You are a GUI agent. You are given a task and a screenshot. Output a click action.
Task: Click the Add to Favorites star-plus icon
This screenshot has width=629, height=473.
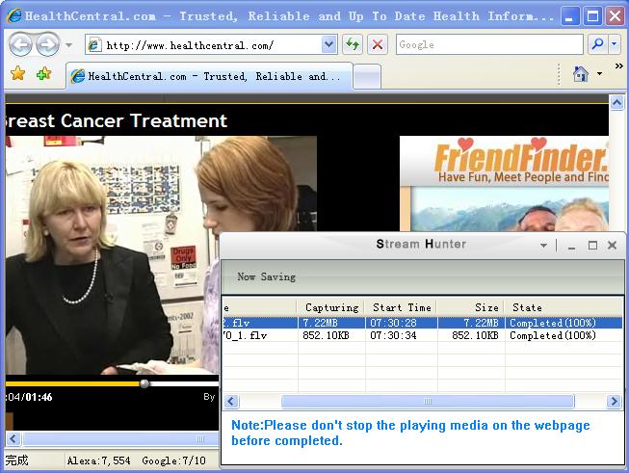[x=43, y=74]
